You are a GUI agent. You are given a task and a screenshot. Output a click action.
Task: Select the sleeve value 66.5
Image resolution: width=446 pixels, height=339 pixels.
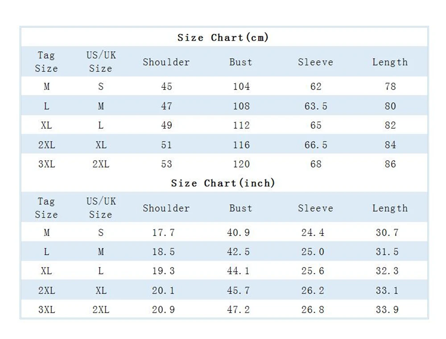(316, 145)
